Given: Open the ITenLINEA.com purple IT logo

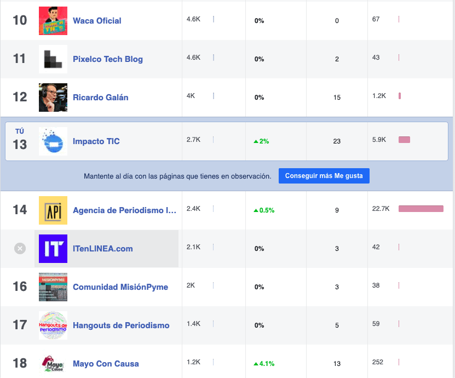Looking at the screenshot, I should (x=53, y=249).
